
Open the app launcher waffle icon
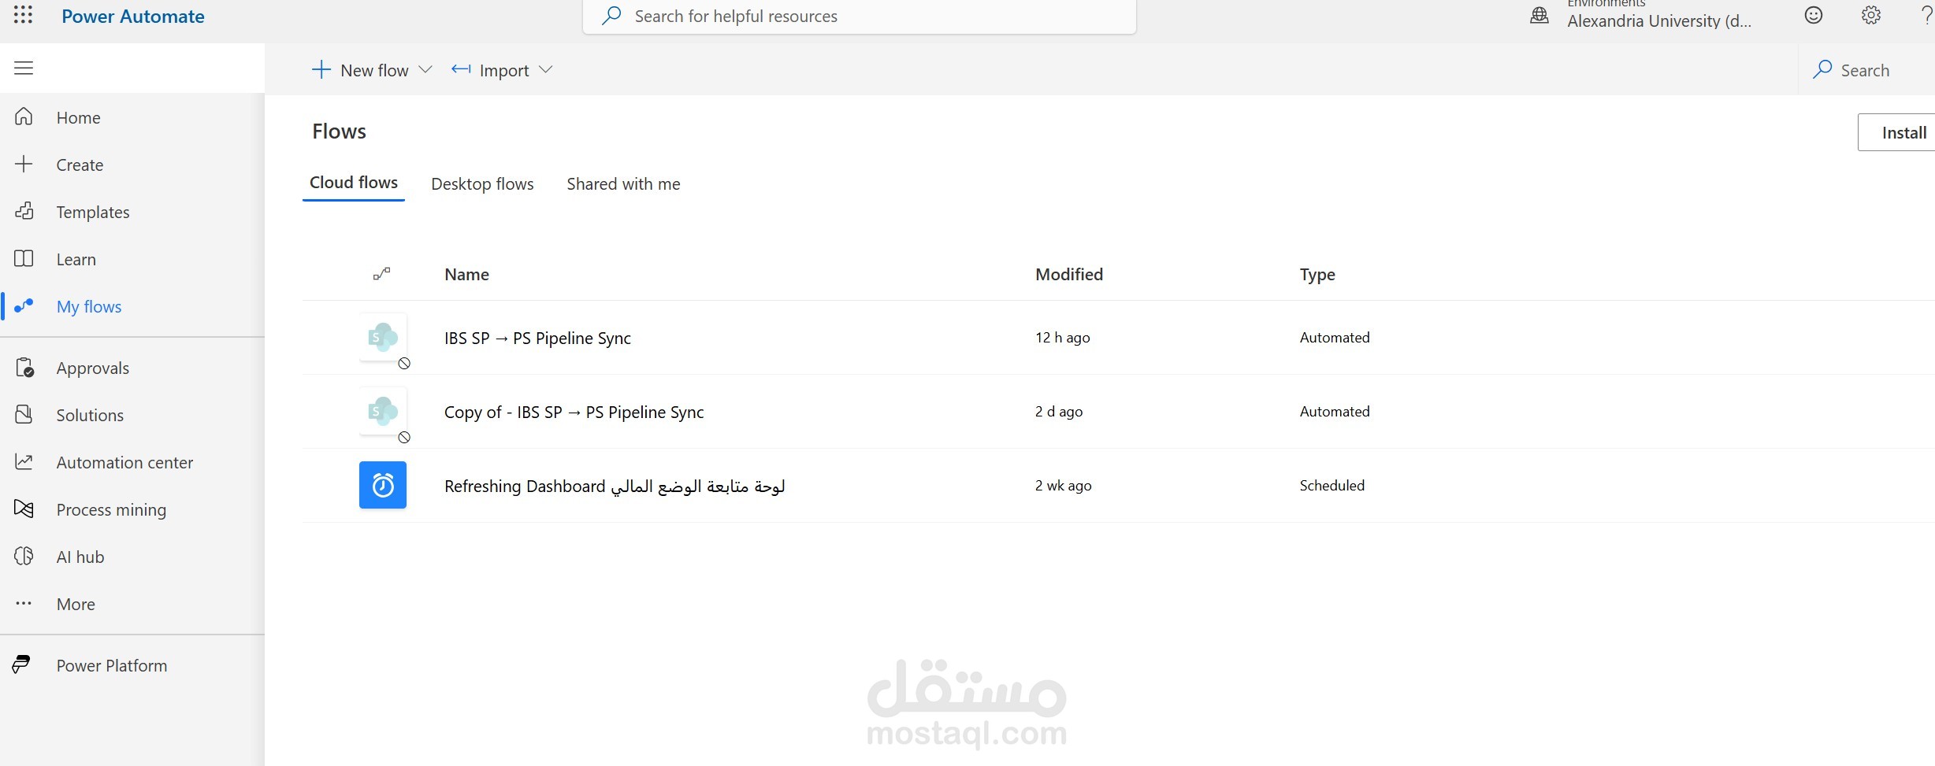pos(23,15)
